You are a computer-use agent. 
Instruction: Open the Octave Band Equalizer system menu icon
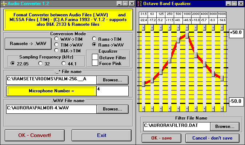coord(139,3)
